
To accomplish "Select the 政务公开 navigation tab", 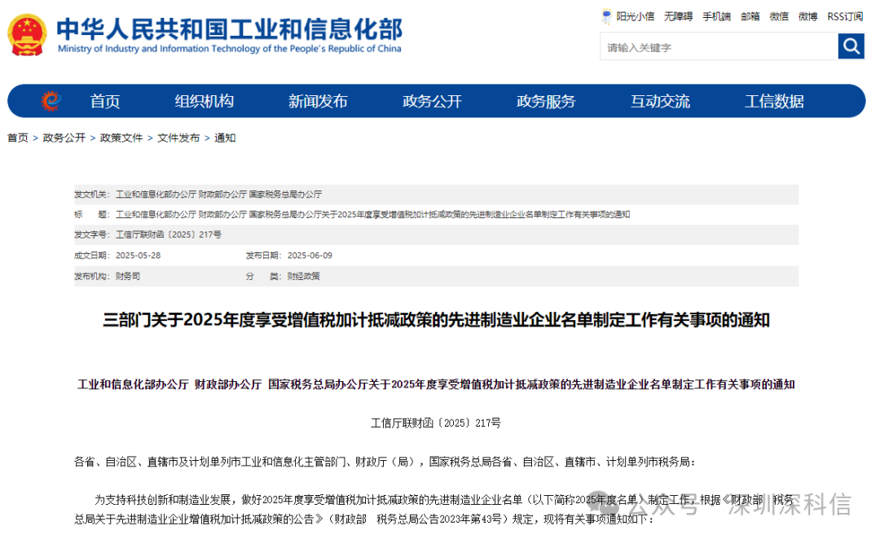I will pos(432,100).
